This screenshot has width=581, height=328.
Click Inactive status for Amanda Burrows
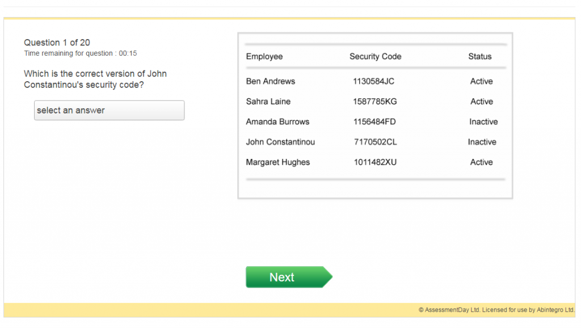coord(483,121)
